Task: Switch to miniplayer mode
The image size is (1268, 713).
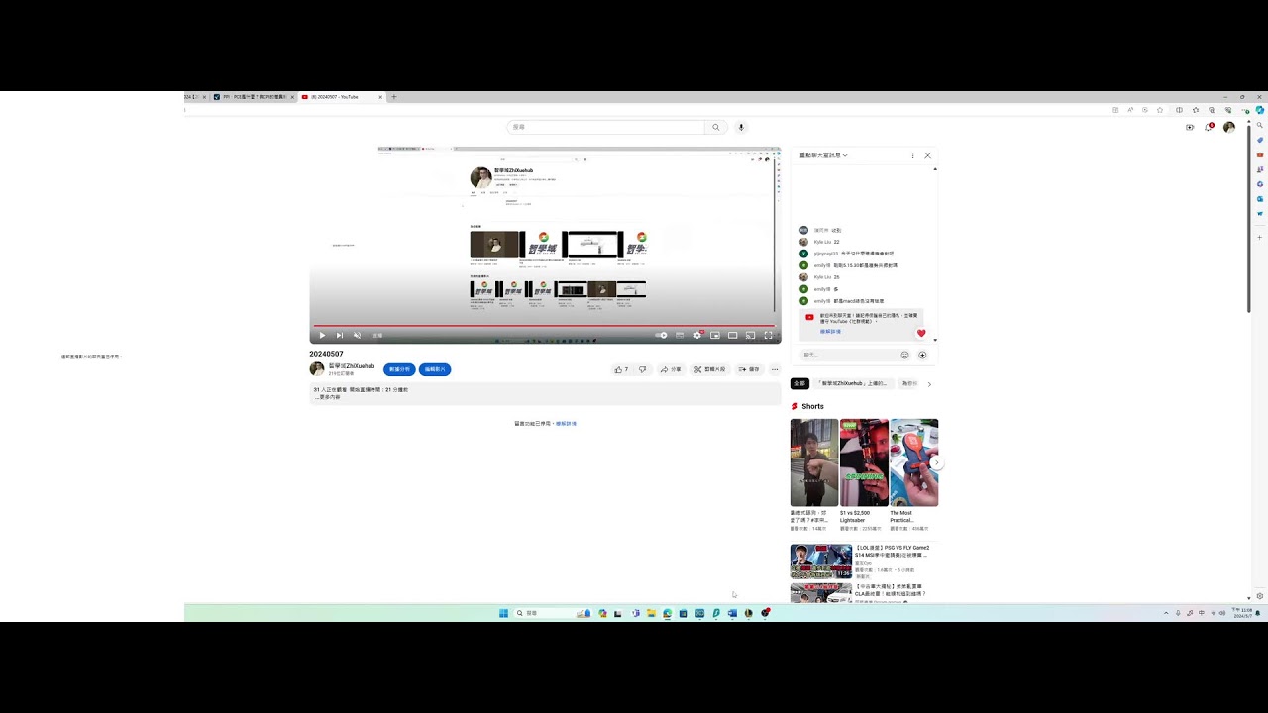Action: (715, 336)
